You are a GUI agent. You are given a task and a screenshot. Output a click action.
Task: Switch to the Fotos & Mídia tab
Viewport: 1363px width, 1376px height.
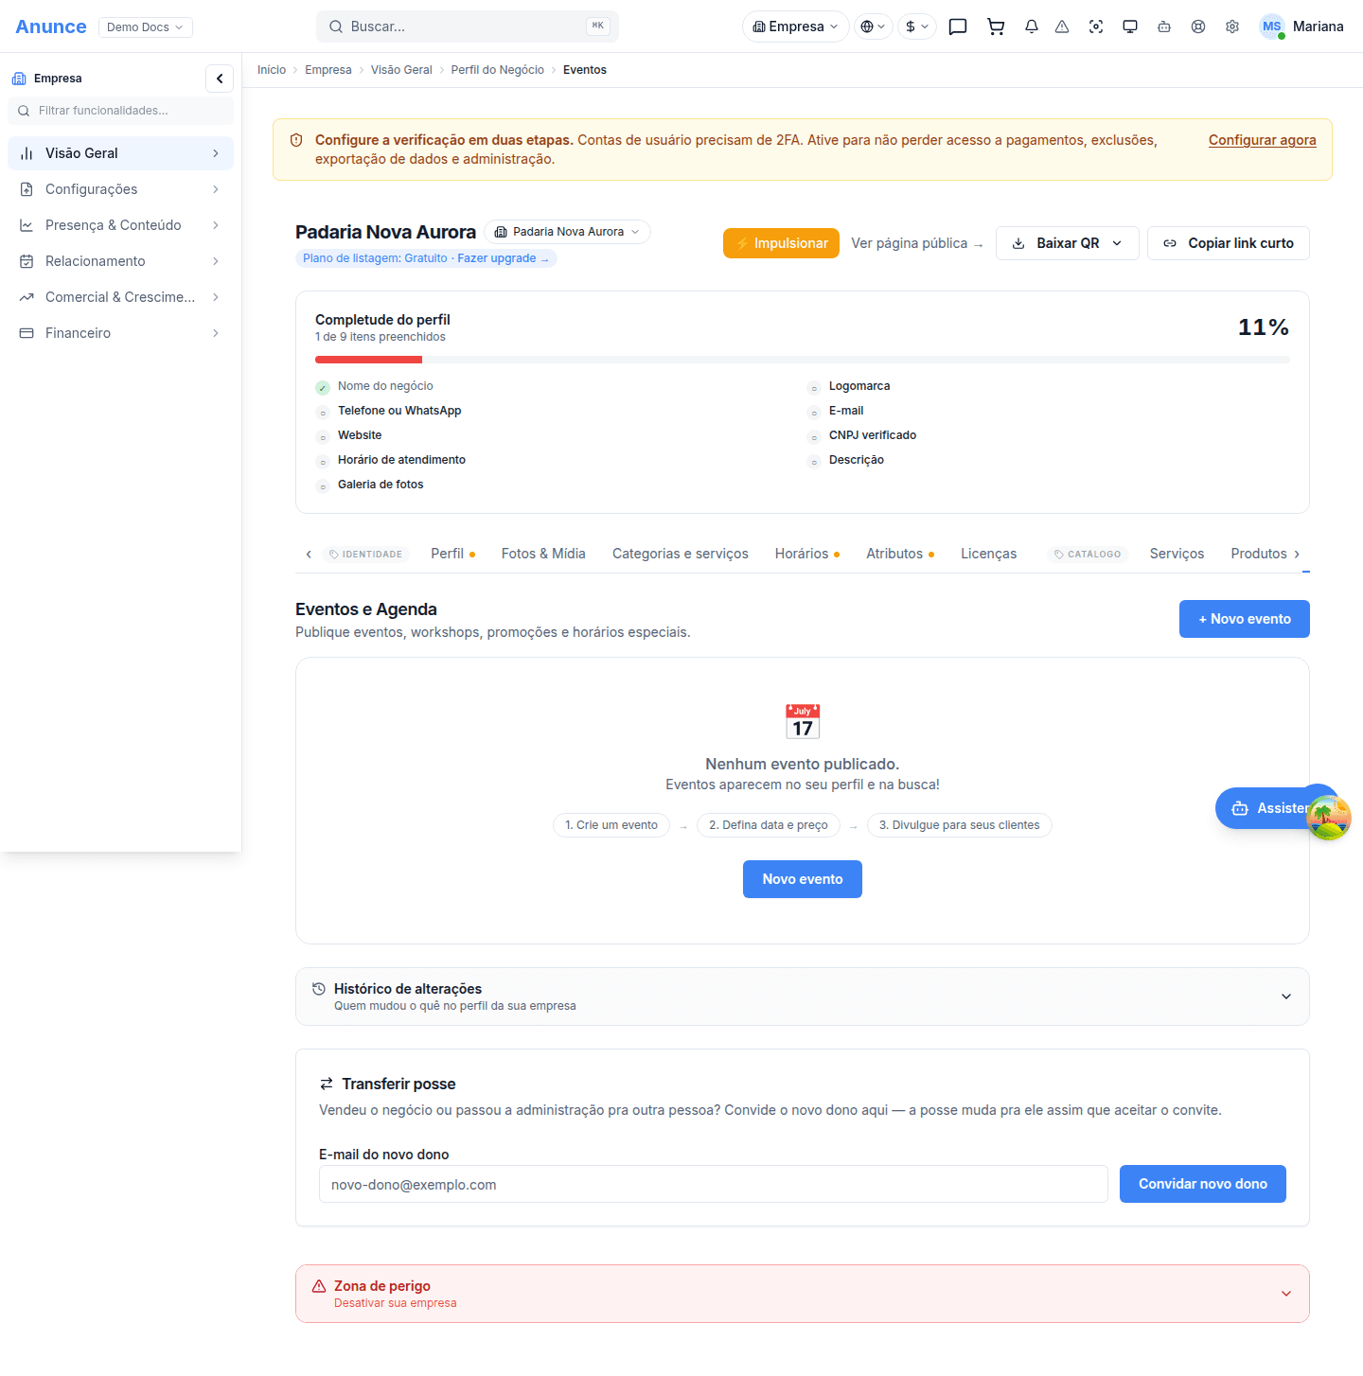click(543, 554)
